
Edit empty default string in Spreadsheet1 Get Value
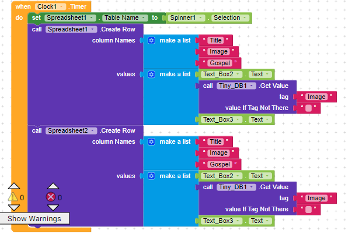(308, 108)
